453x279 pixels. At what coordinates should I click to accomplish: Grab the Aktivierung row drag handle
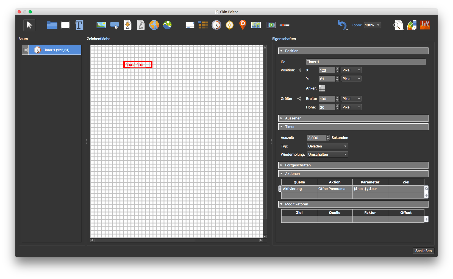(280, 189)
